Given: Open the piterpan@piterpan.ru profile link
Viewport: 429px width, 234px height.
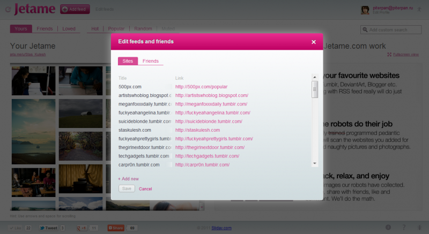Looking at the screenshot, I should [393, 8].
